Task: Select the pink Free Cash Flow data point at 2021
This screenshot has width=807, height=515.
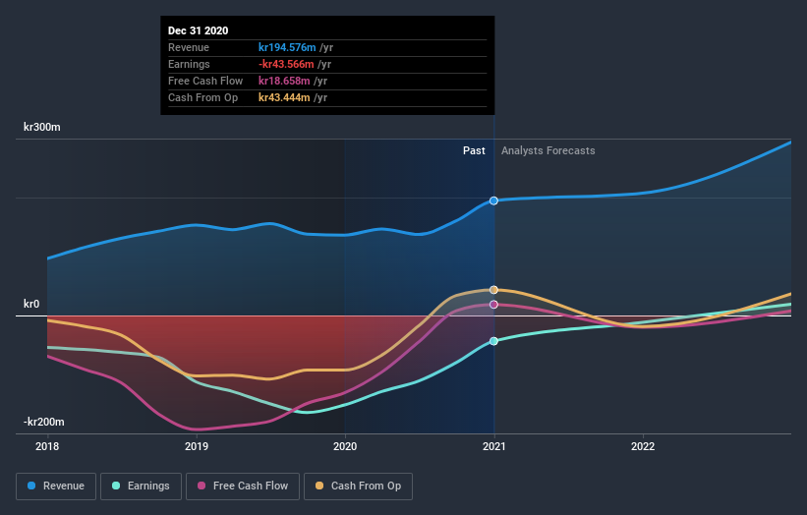Action: tap(493, 305)
